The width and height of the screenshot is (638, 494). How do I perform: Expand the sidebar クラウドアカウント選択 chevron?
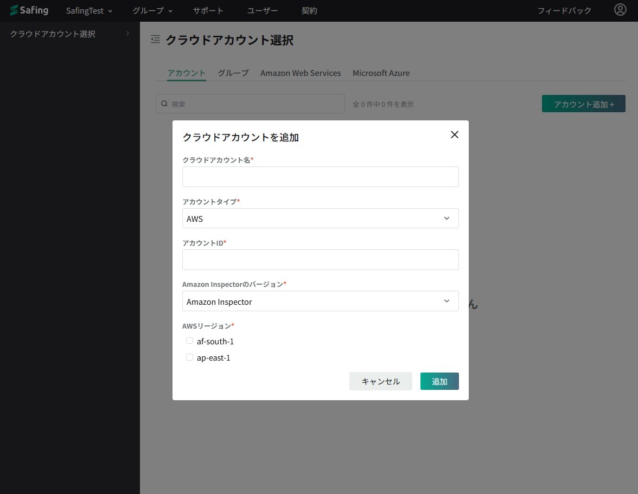(128, 33)
